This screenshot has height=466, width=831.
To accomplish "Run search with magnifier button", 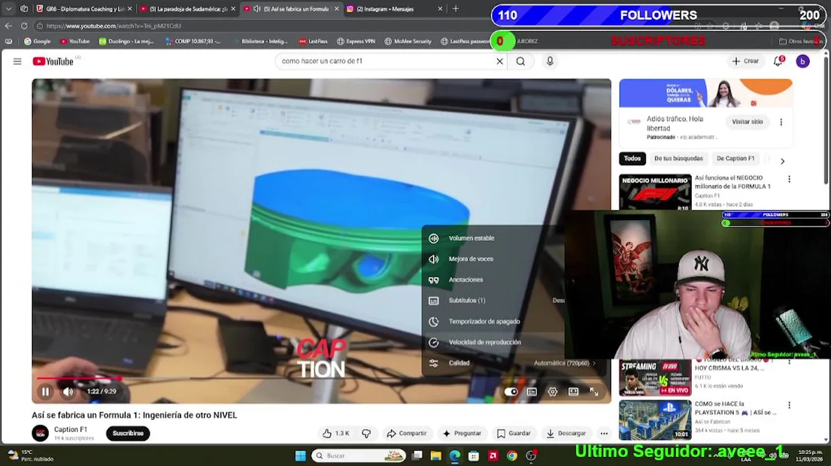I will coord(520,61).
